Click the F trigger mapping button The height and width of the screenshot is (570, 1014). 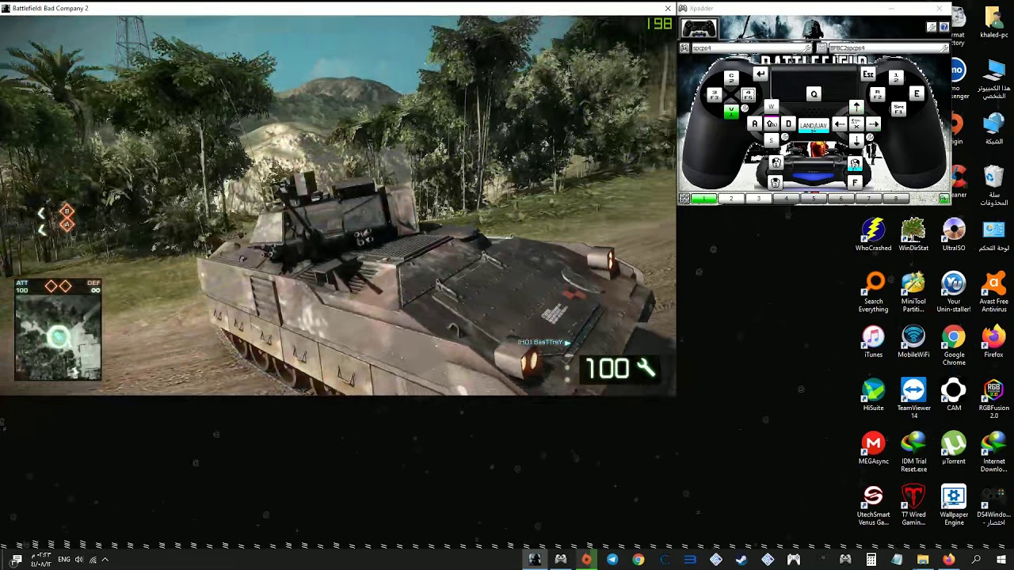pos(855,183)
